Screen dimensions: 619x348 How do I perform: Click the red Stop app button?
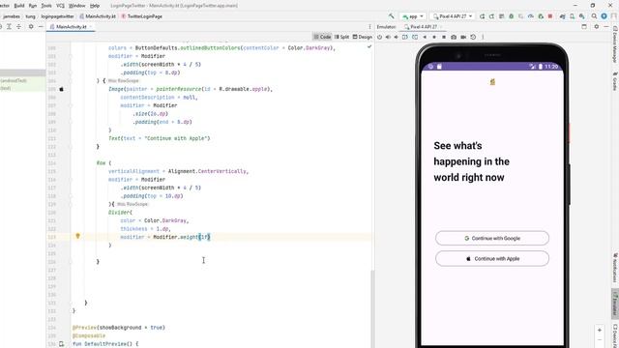pos(550,16)
